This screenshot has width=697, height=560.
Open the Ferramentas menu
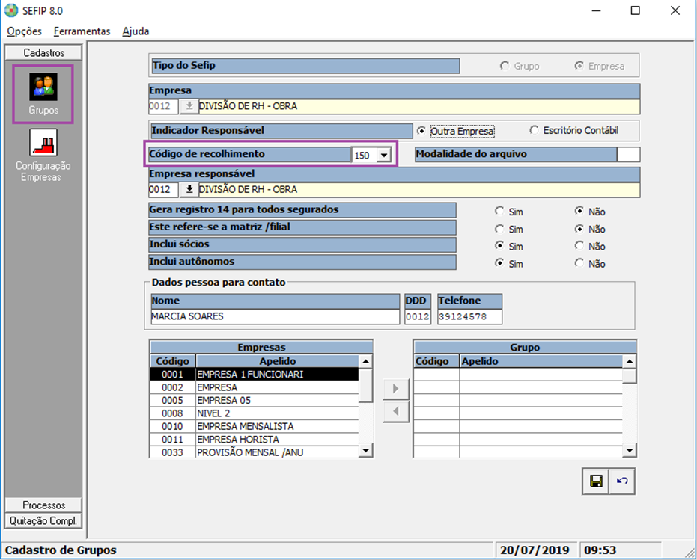pos(82,31)
